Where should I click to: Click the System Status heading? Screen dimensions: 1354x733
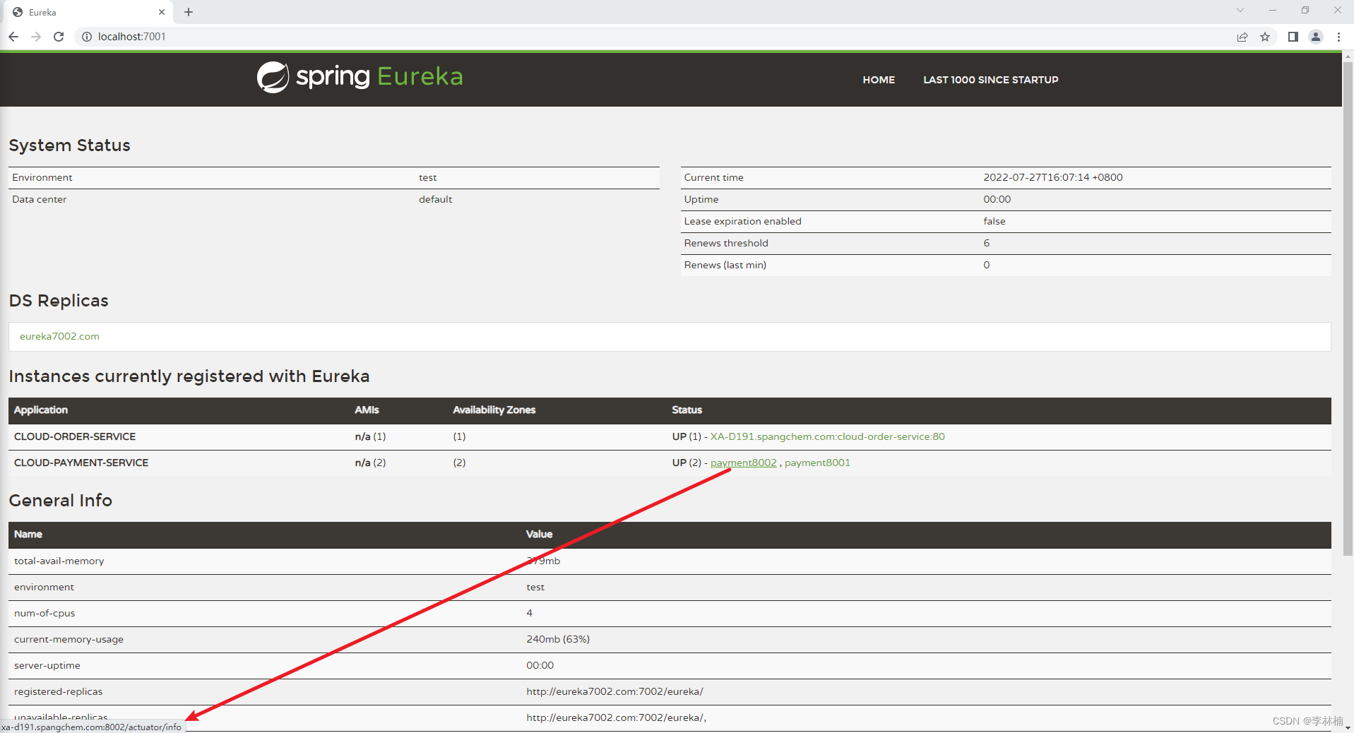[69, 145]
